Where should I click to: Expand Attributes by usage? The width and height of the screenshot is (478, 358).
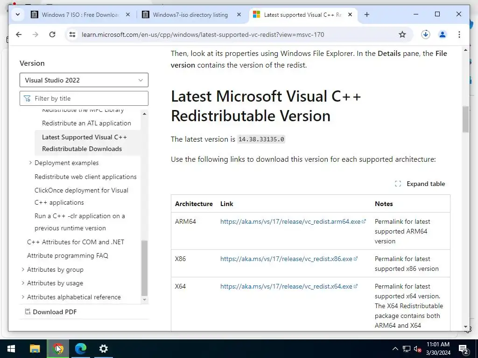(23, 283)
